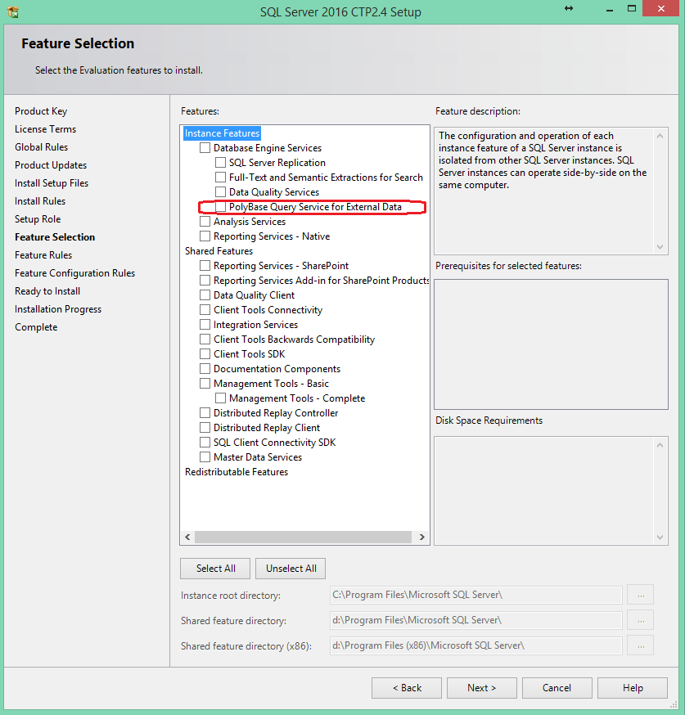Click the Instance root directory field
Image resolution: width=685 pixels, height=715 pixels.
[476, 595]
